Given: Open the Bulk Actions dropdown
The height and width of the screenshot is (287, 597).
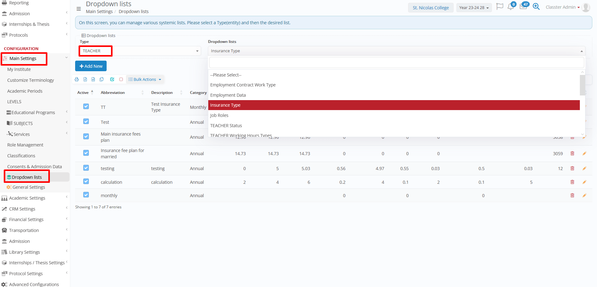Looking at the screenshot, I should pos(145,80).
